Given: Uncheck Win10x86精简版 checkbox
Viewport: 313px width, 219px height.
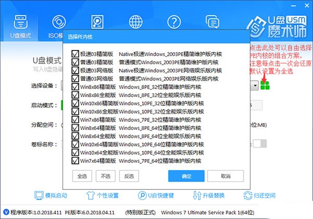Looking at the screenshot, I should coord(75,103).
